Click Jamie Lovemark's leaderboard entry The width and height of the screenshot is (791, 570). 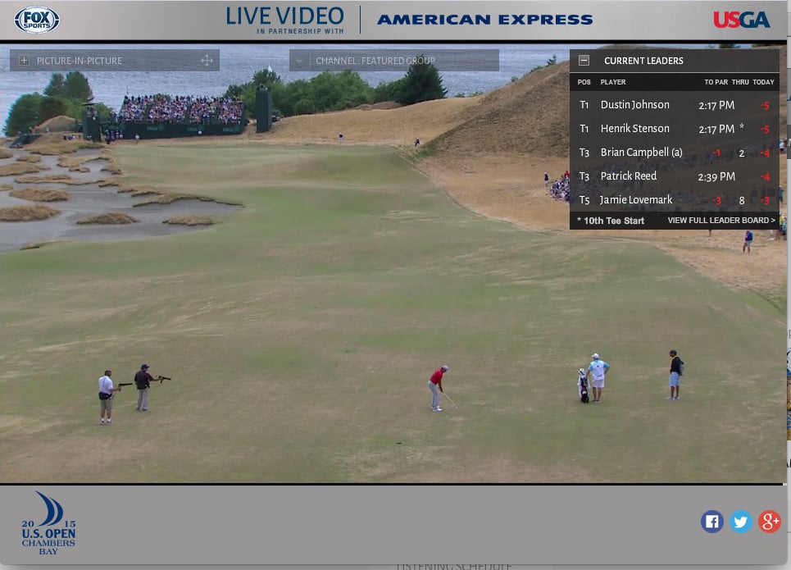point(636,200)
